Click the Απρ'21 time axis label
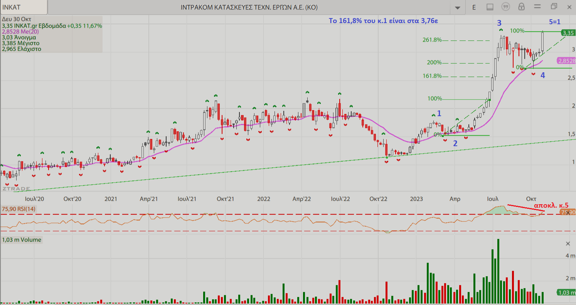This screenshot has width=576, height=305. point(149,199)
